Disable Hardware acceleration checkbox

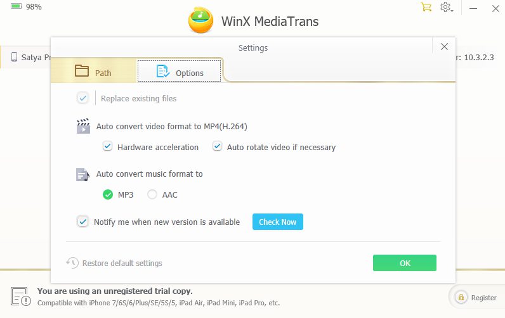107,146
